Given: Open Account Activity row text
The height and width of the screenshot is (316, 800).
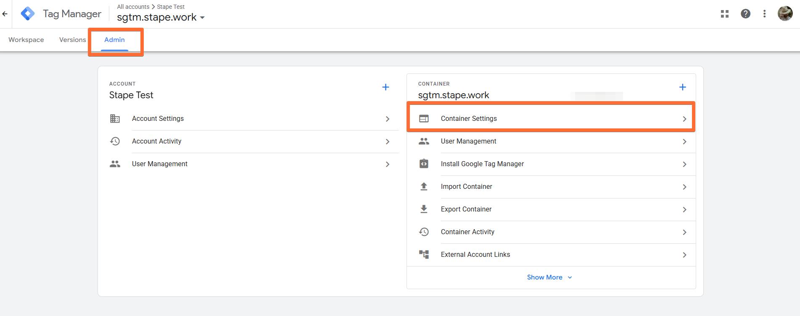Looking at the screenshot, I should pyautogui.click(x=156, y=141).
